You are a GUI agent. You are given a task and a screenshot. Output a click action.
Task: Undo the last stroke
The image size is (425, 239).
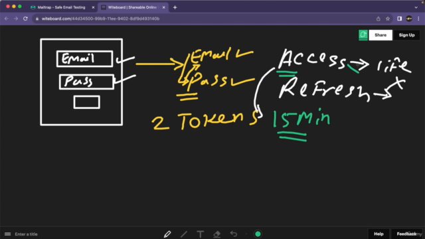point(234,234)
